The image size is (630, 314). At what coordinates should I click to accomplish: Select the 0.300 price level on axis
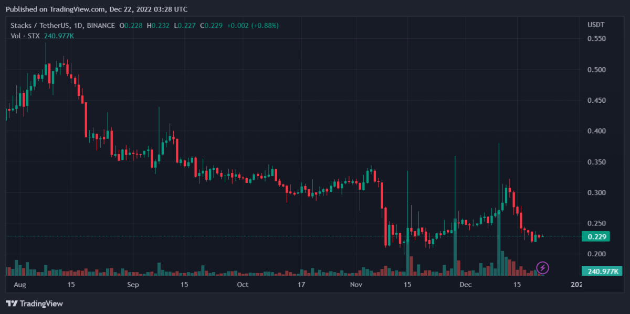pyautogui.click(x=596, y=193)
